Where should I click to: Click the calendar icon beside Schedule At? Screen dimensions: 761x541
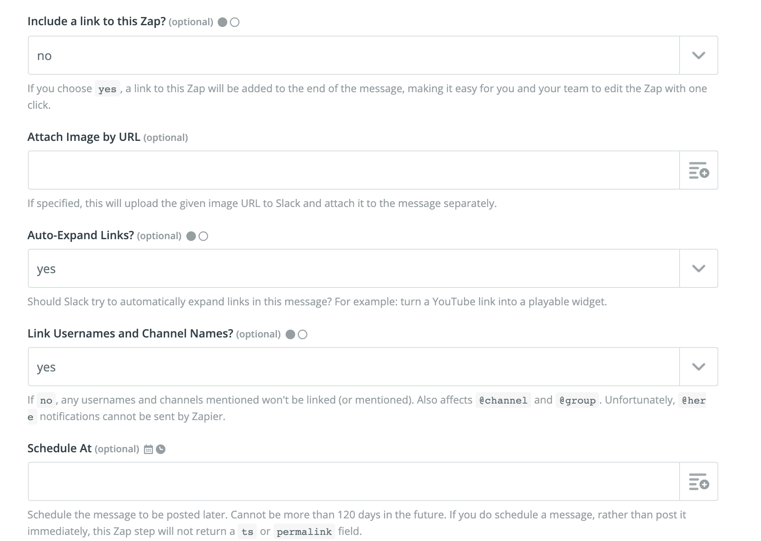click(x=148, y=449)
